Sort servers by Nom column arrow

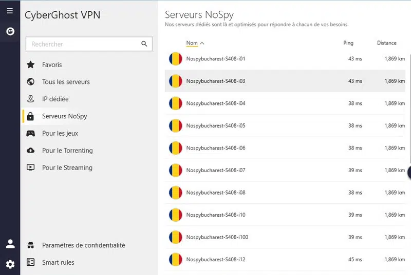[x=202, y=44]
